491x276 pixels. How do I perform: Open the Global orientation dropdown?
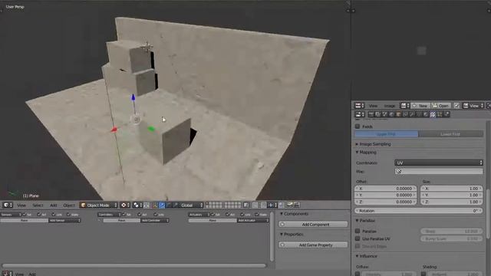[x=191, y=205]
